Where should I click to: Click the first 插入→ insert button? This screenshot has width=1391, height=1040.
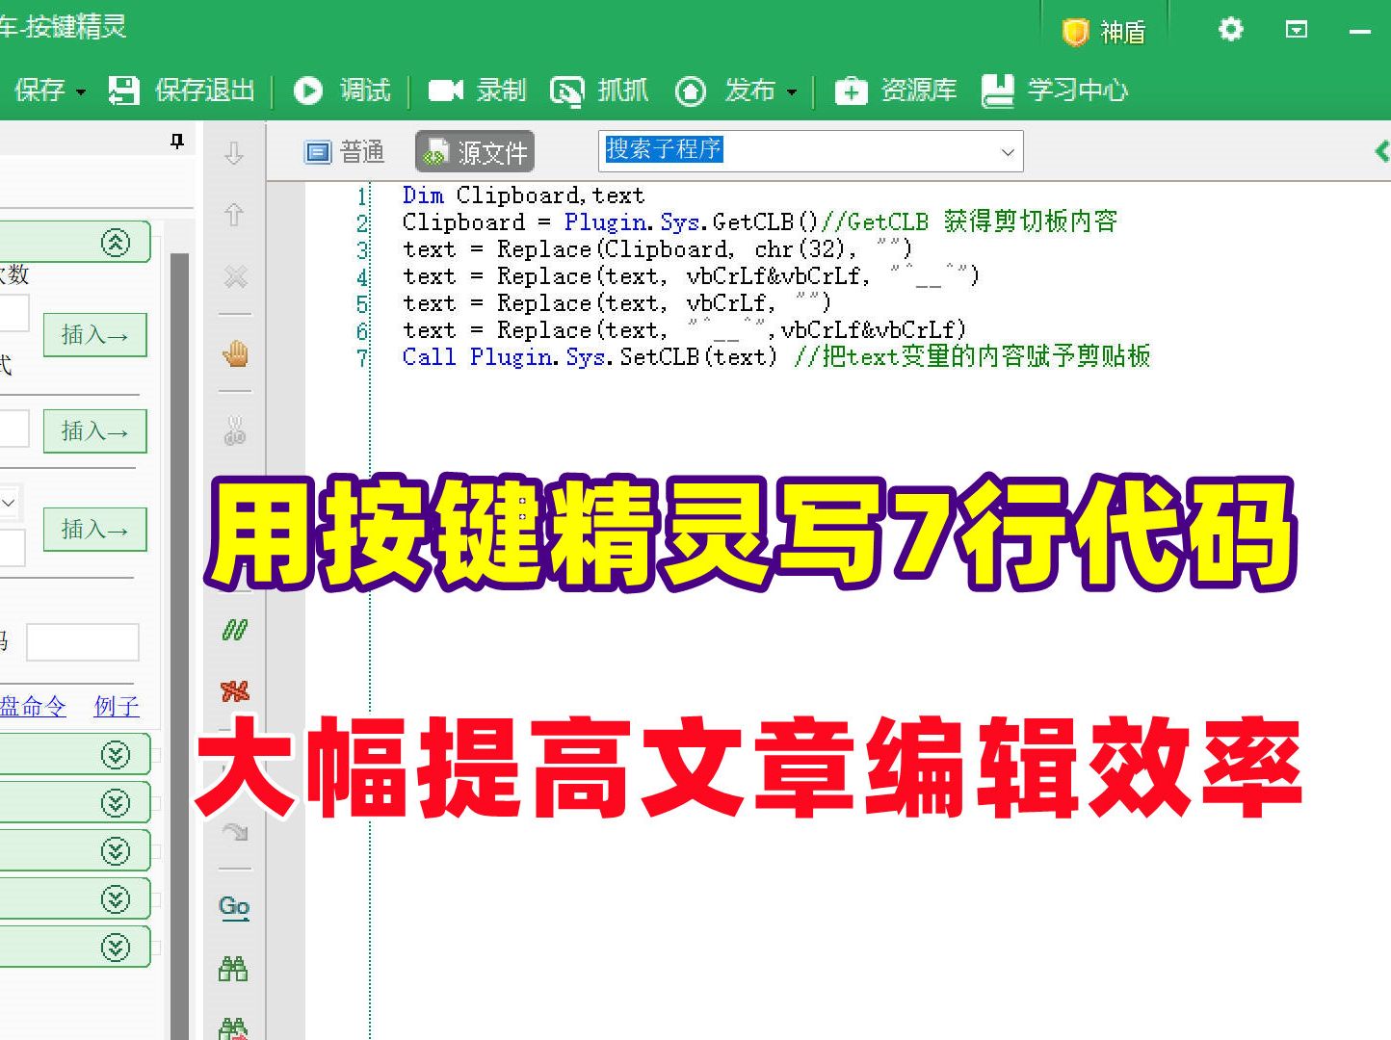point(94,334)
